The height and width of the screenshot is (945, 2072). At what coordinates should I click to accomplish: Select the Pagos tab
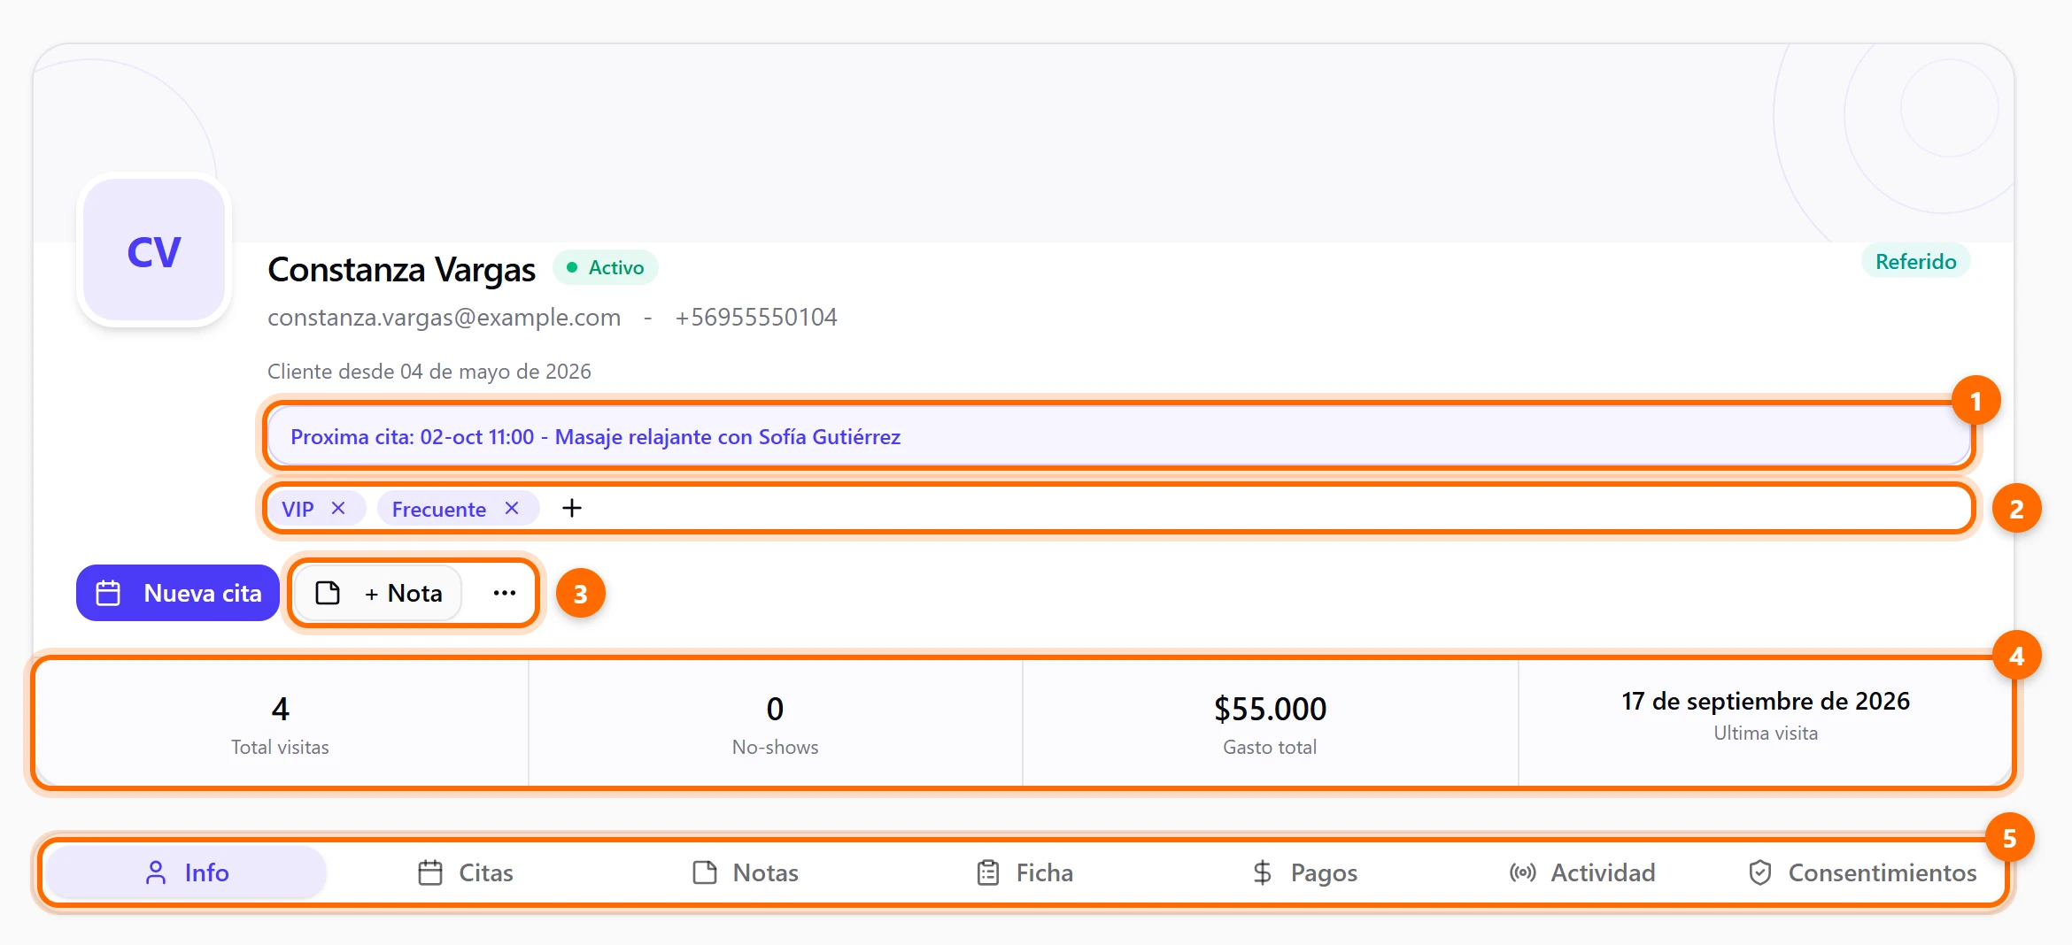tap(1305, 872)
